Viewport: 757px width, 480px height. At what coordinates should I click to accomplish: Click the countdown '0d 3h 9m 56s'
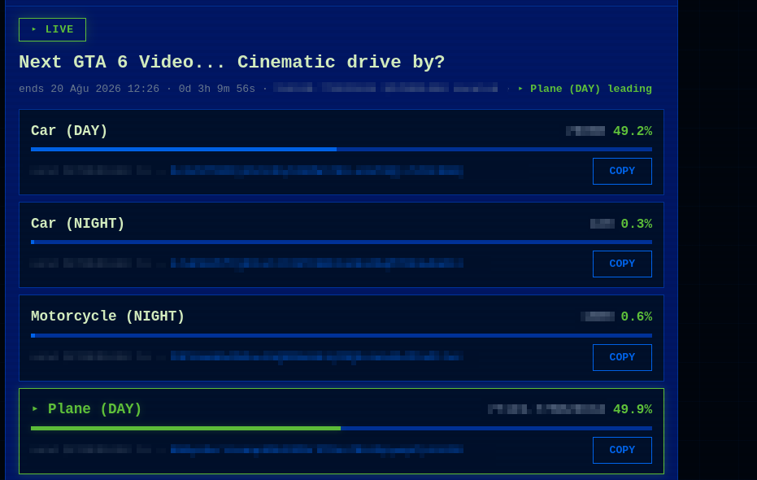tap(217, 89)
